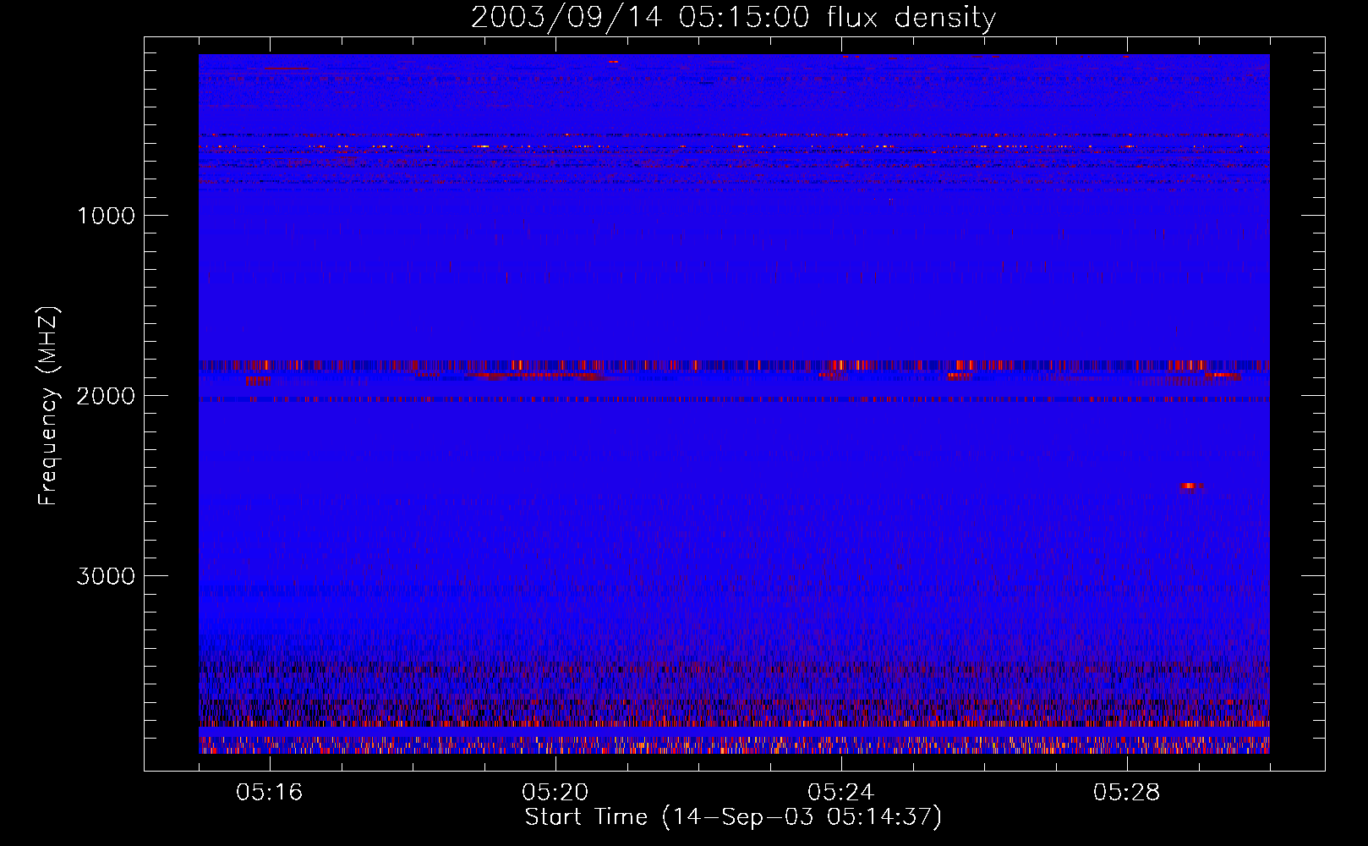Click the 'Frequency (MHZ)' axis label
Screen dimensions: 1368x846
click(48, 406)
